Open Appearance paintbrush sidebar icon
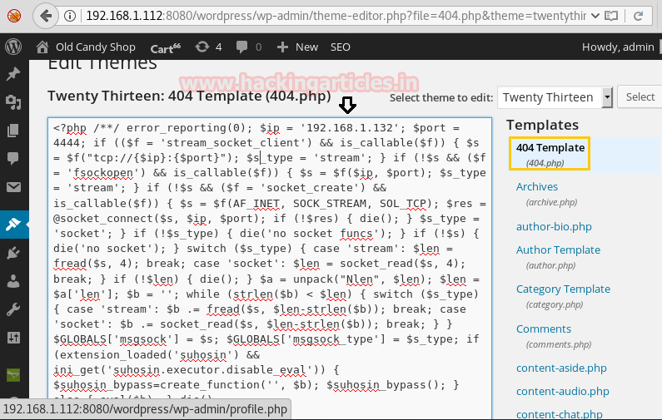662x420 pixels. 13,224
